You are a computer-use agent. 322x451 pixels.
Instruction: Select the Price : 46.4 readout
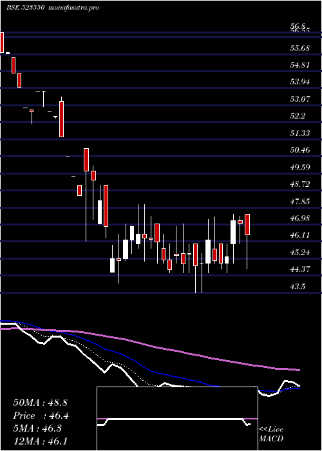coord(41,416)
